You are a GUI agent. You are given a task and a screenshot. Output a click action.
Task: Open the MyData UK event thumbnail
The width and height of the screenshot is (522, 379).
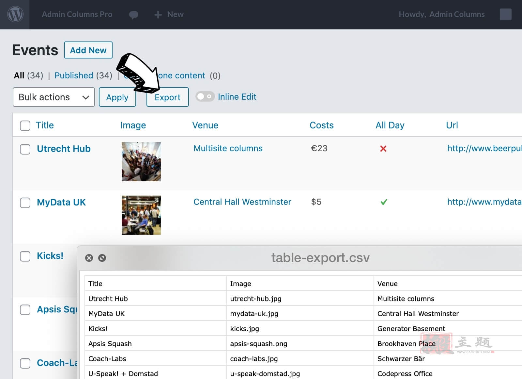[x=141, y=215]
